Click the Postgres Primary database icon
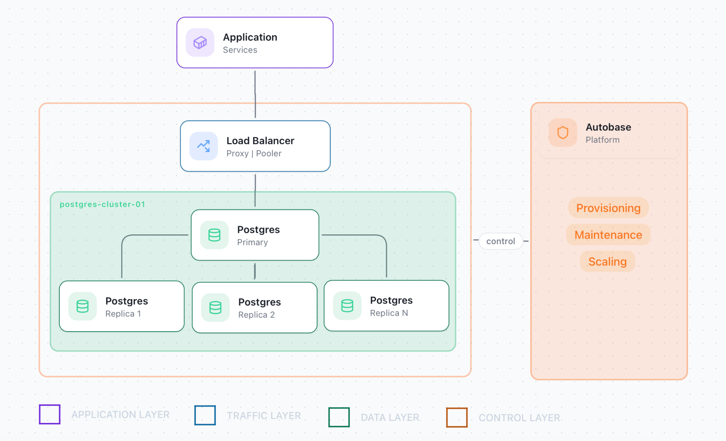 [x=214, y=235]
